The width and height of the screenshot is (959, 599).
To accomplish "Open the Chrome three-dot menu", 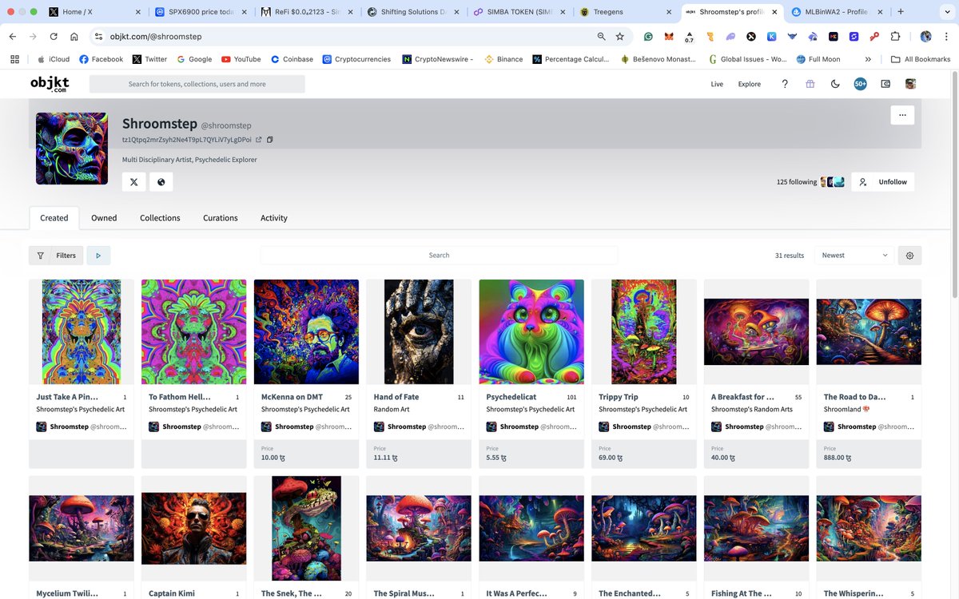I will pyautogui.click(x=945, y=37).
